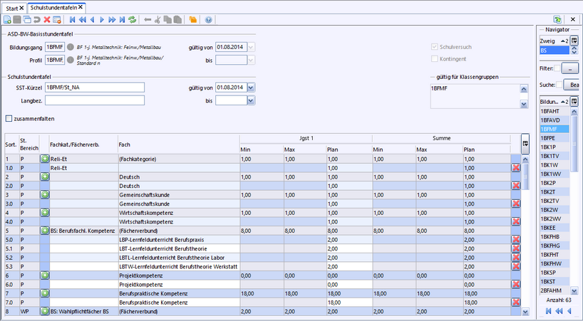Enable the zusammenfalten checkbox

[x=9, y=119]
